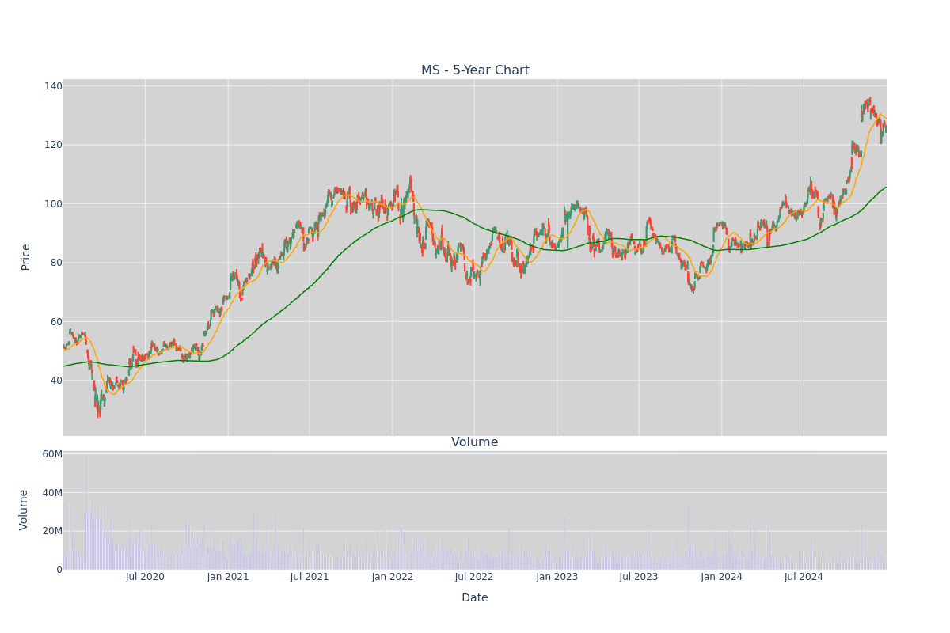Click the rotated "Price" y-axis label

click(x=25, y=257)
